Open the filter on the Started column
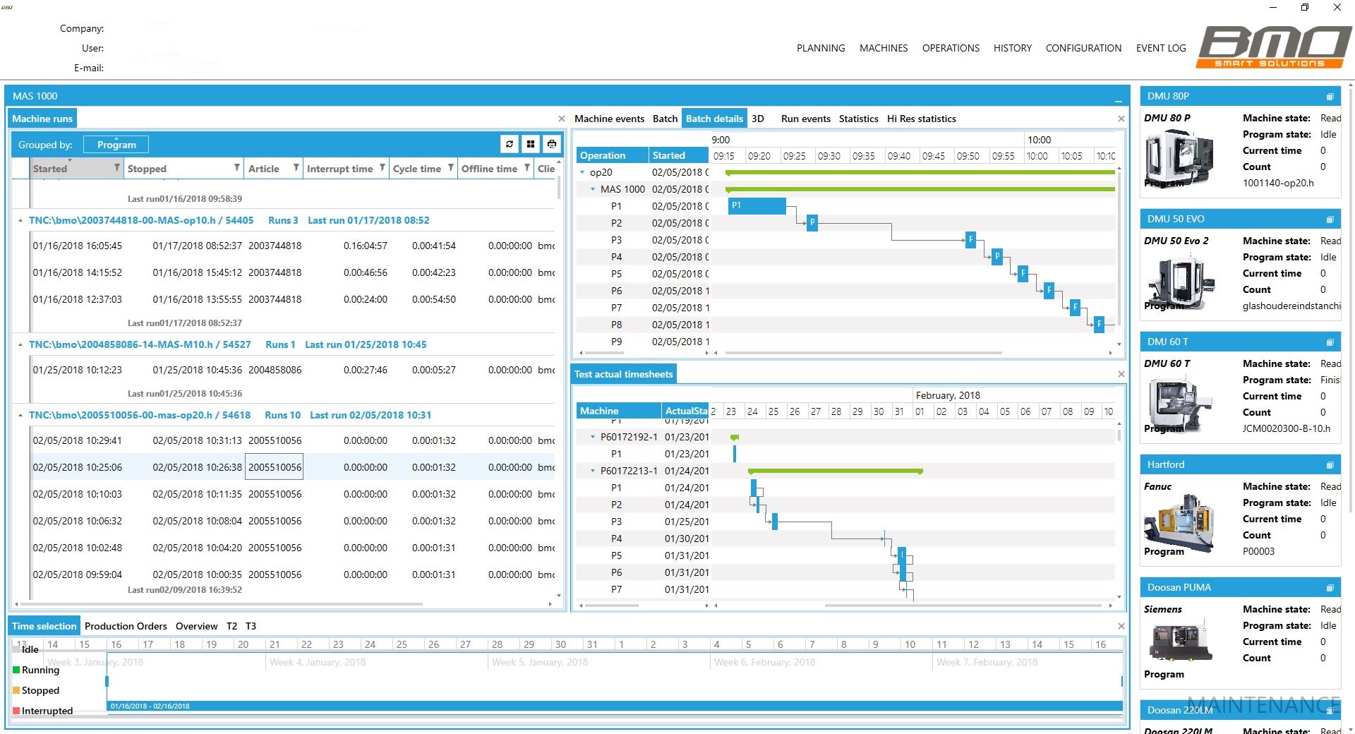Viewport: 1355px width, 734px height. (x=117, y=168)
